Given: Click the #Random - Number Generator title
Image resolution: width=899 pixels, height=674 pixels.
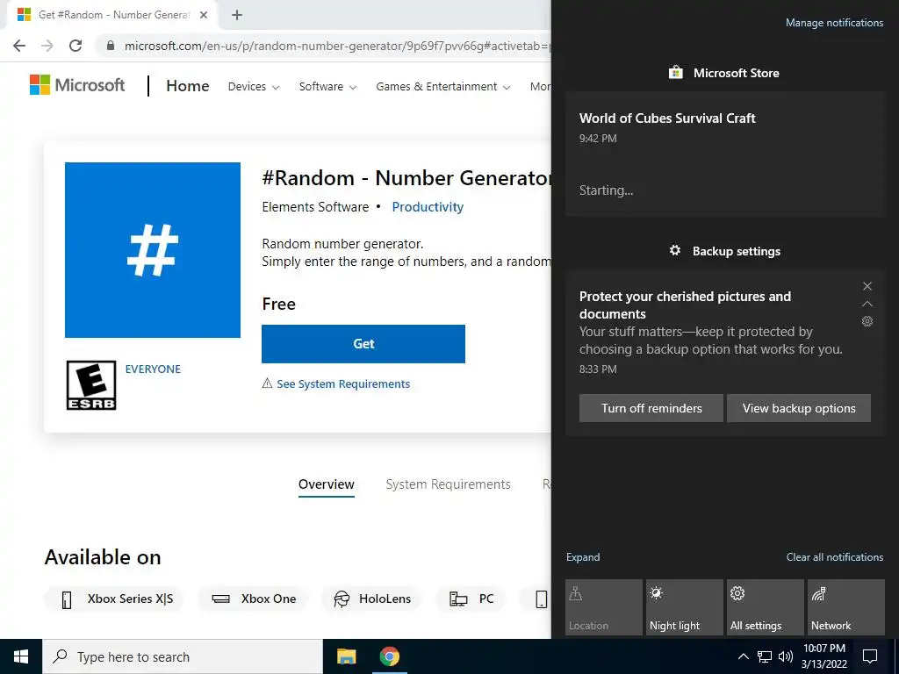Looking at the screenshot, I should click(406, 178).
